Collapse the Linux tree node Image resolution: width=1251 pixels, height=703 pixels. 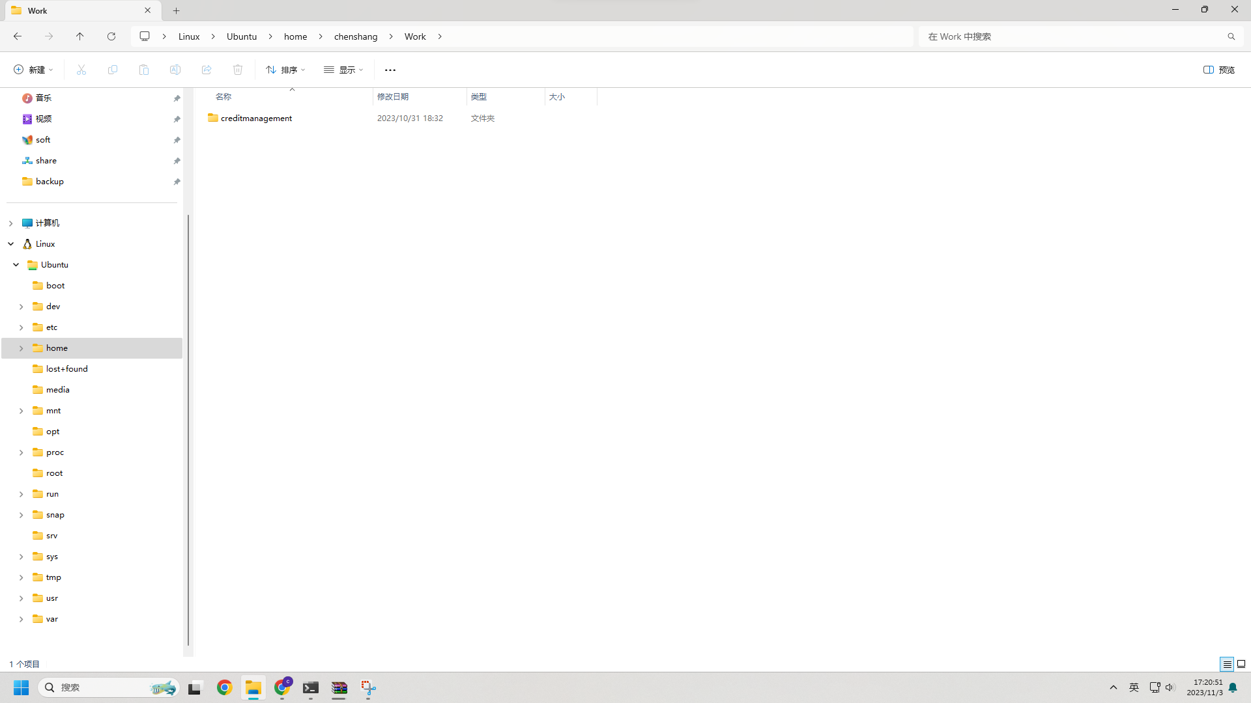pos(11,244)
